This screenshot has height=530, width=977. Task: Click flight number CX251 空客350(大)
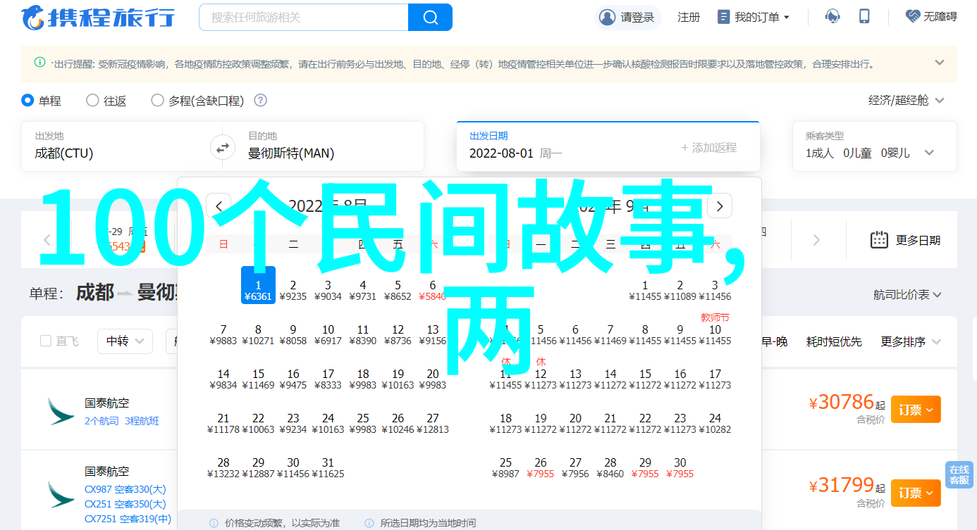tap(125, 504)
